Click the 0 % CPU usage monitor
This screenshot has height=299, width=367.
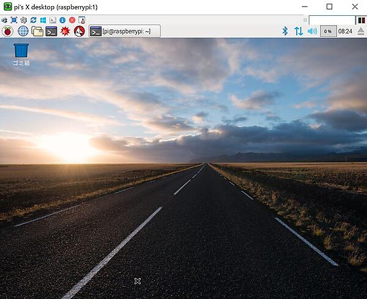tap(328, 31)
